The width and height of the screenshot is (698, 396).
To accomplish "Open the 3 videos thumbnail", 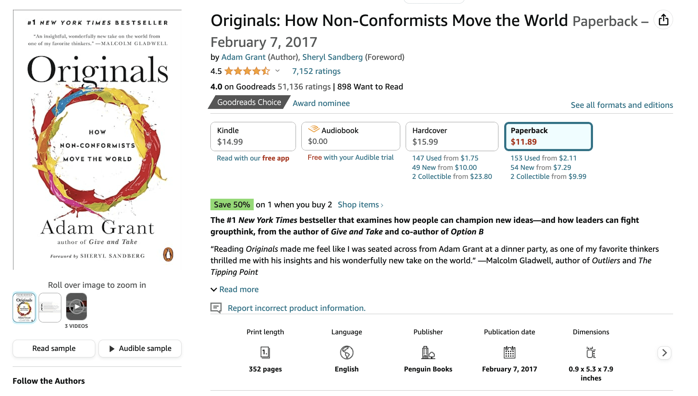I will [x=77, y=307].
